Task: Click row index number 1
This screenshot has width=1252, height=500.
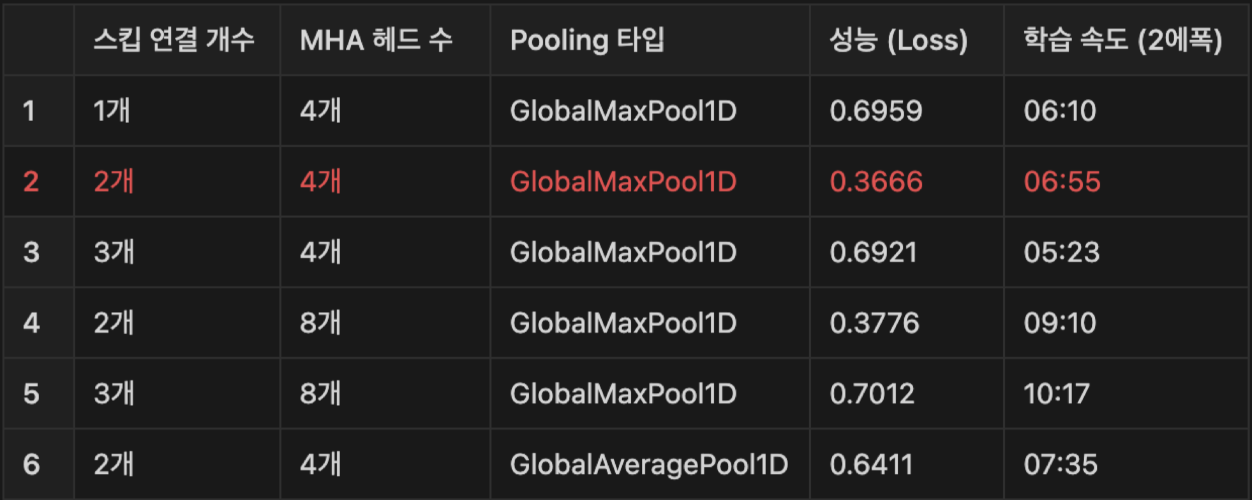Action: pyautogui.click(x=29, y=111)
